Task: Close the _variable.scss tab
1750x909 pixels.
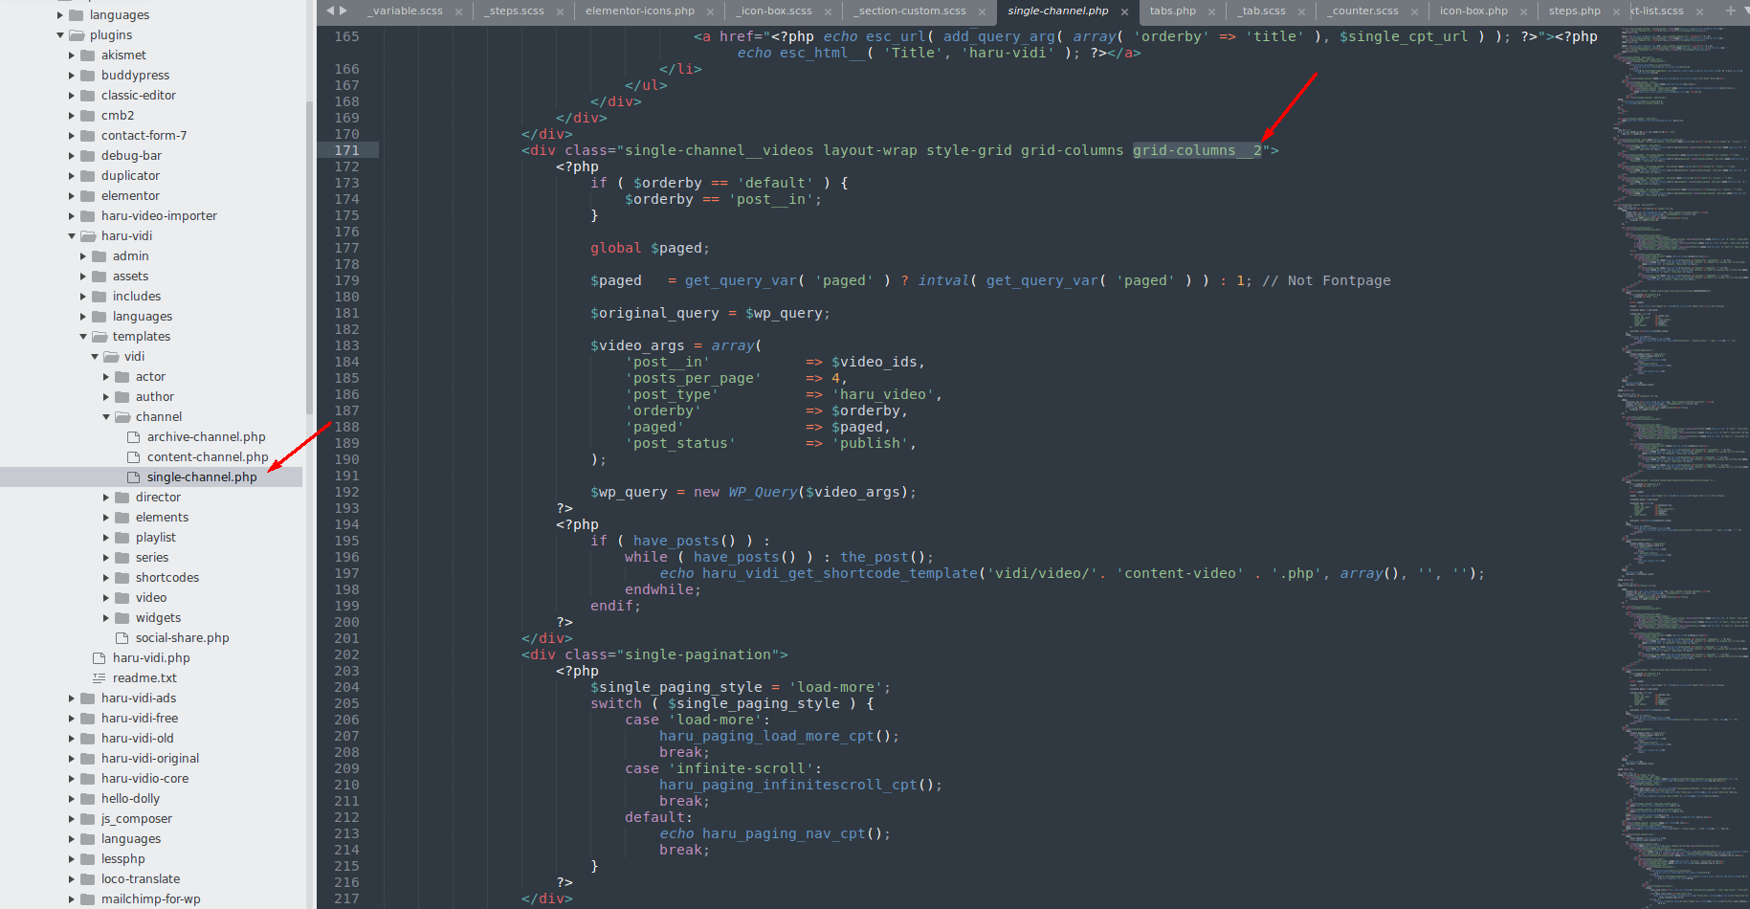Action: coord(458,11)
